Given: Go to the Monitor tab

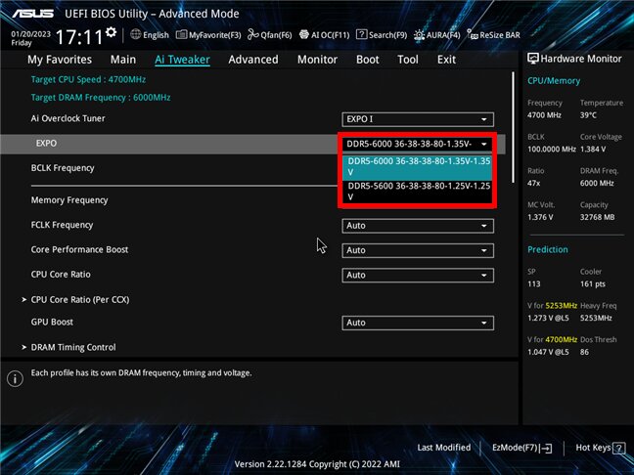Looking at the screenshot, I should coord(317,60).
